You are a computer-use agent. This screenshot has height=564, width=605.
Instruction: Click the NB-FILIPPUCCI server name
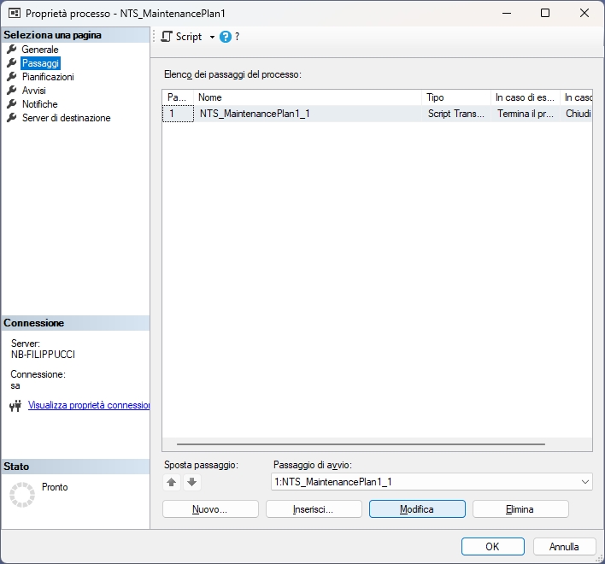tap(44, 355)
